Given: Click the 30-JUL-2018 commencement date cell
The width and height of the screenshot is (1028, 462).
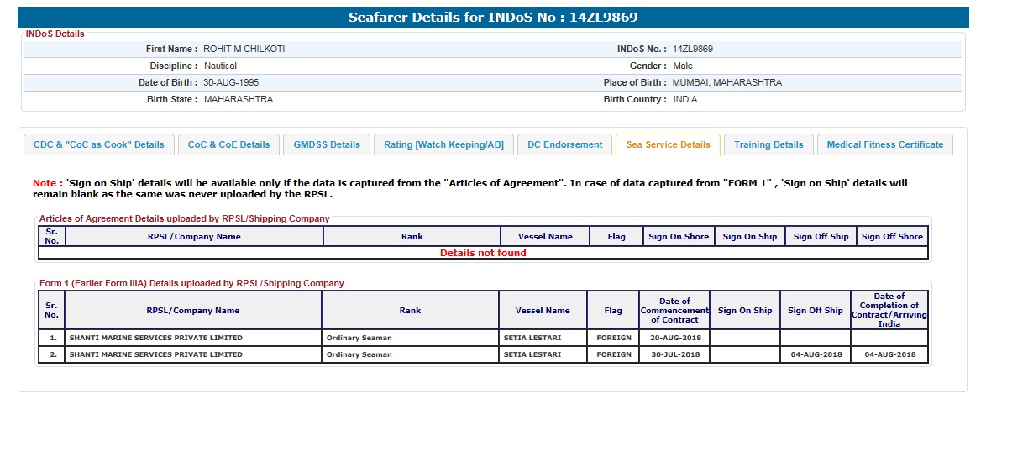Looking at the screenshot, I should (674, 354).
